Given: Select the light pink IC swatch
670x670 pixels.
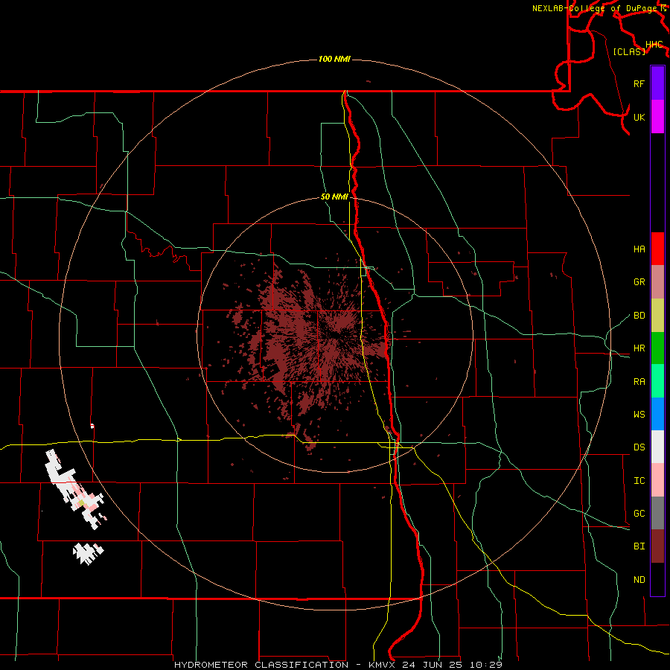Looking at the screenshot, I should (657, 480).
